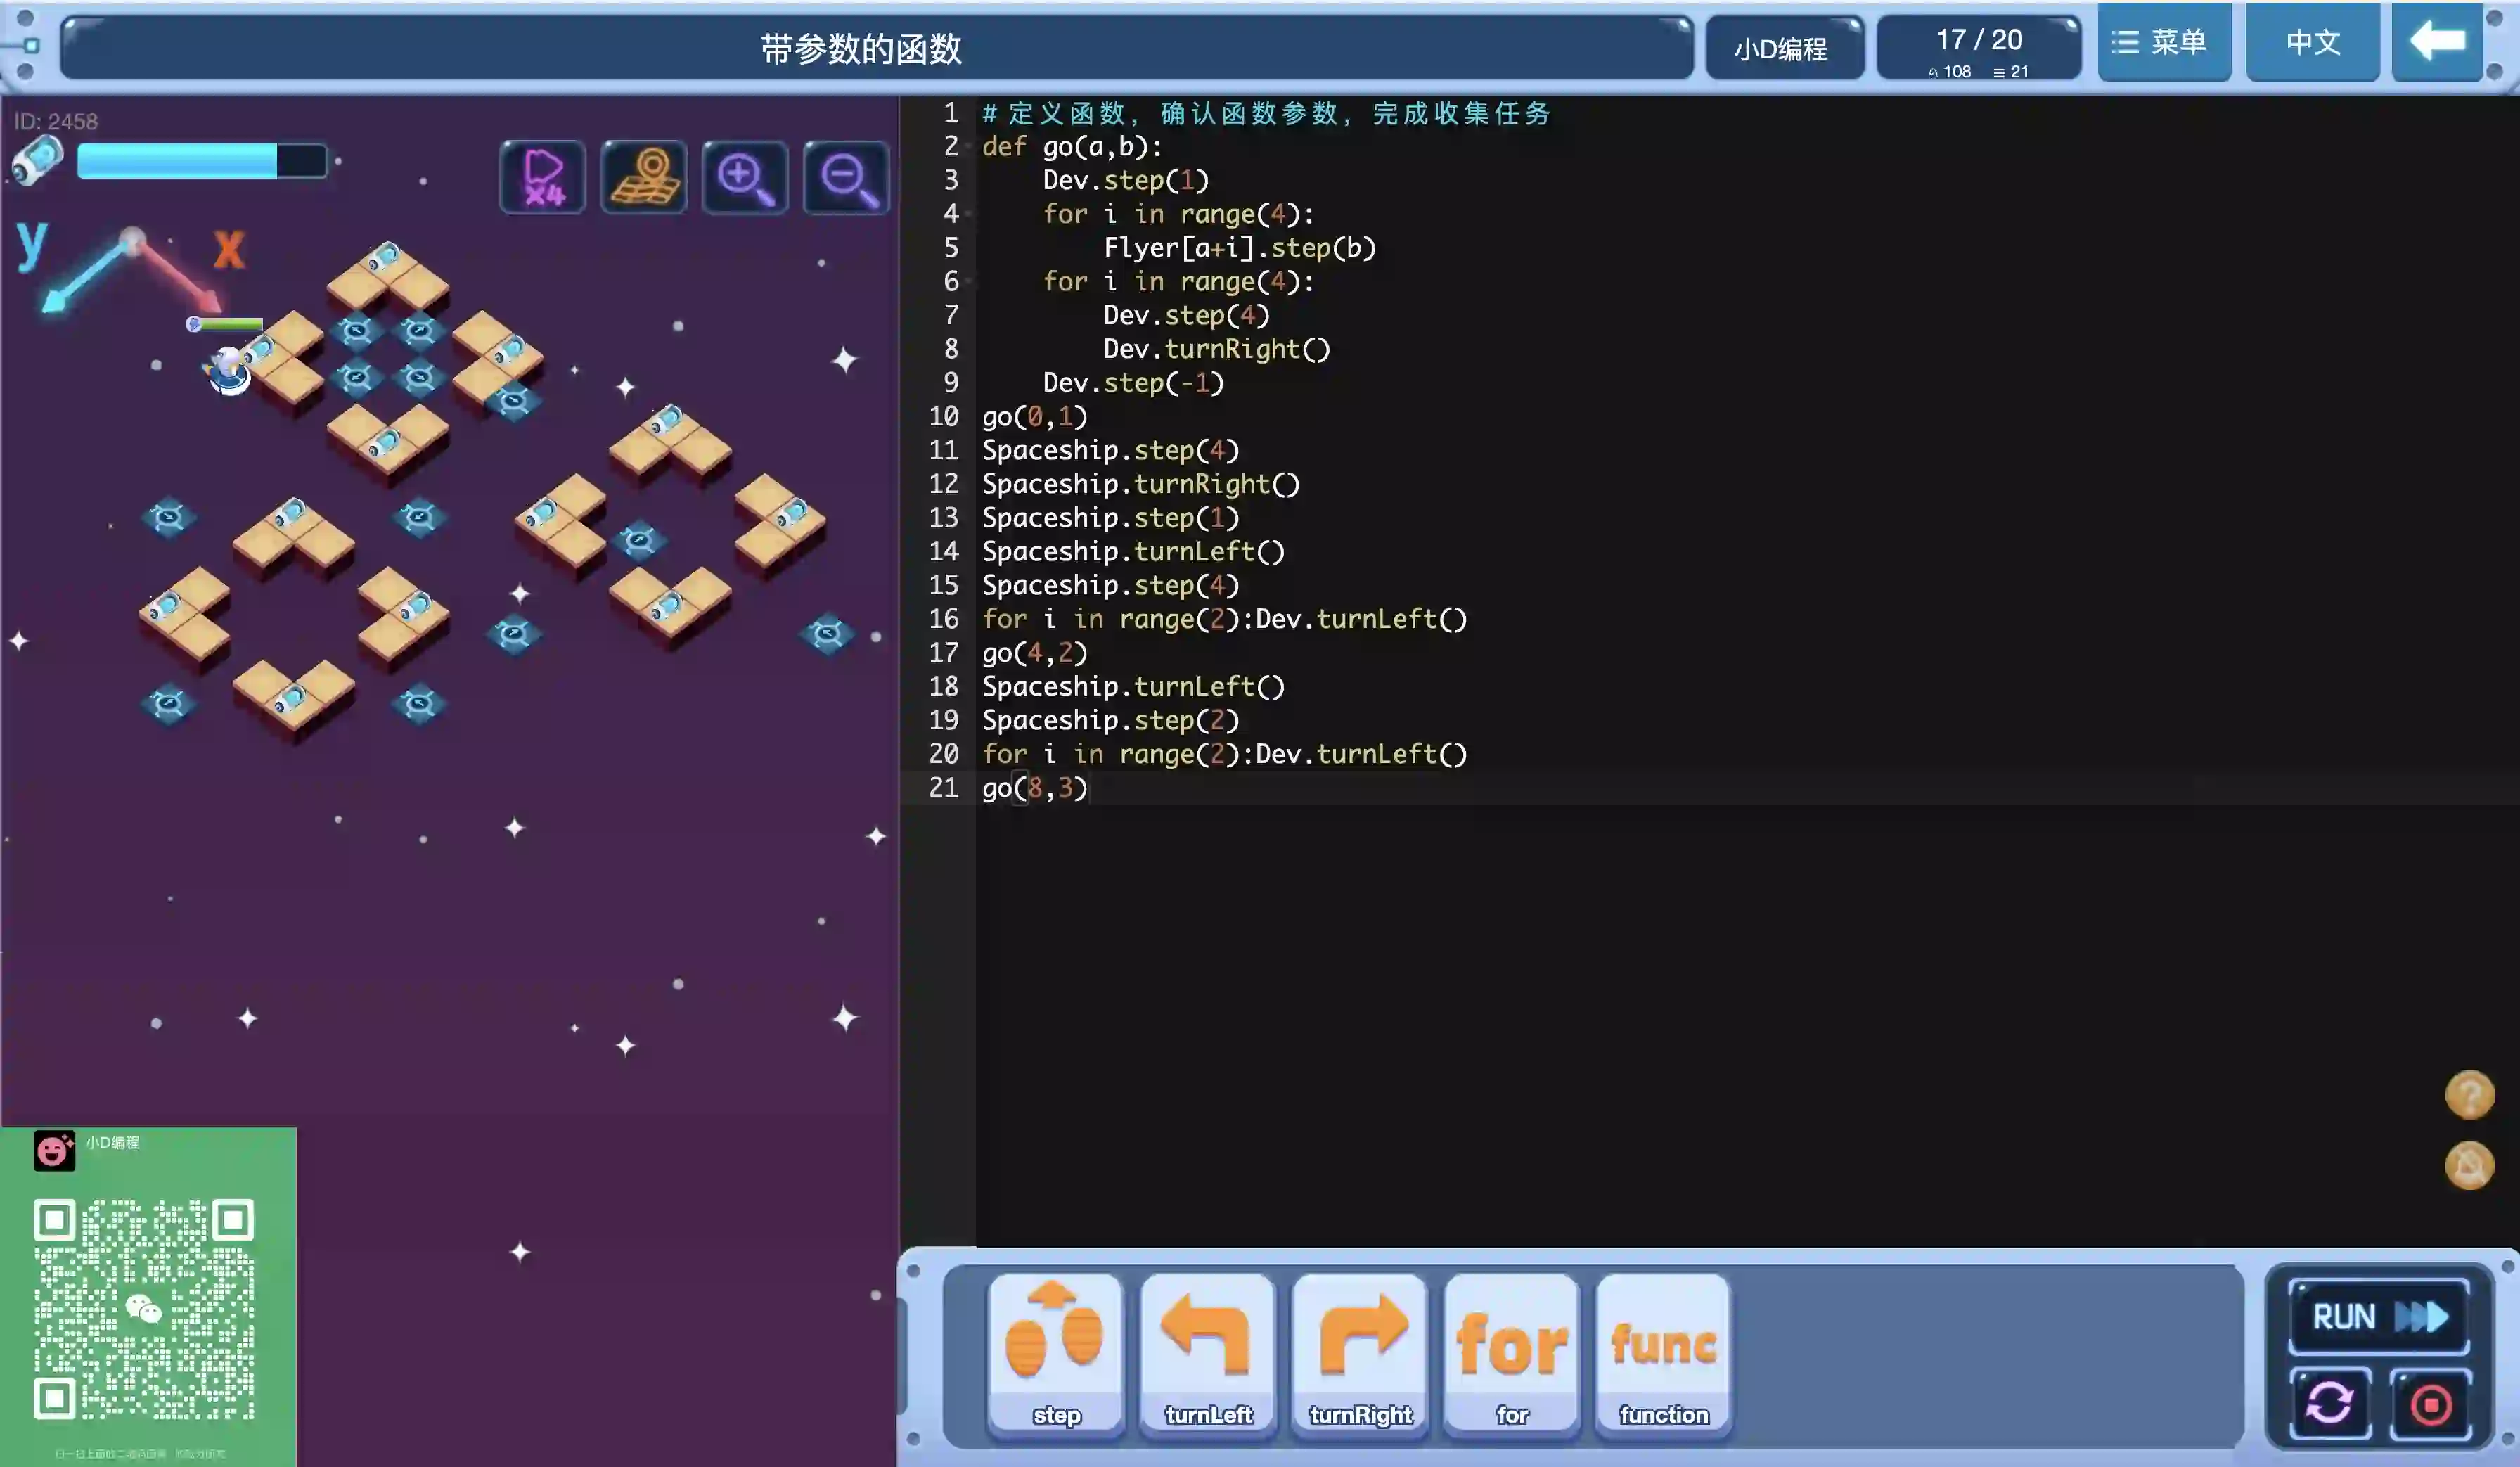Reset the level with the refresh icon
This screenshot has height=1467, width=2520.
pos(2329,1403)
